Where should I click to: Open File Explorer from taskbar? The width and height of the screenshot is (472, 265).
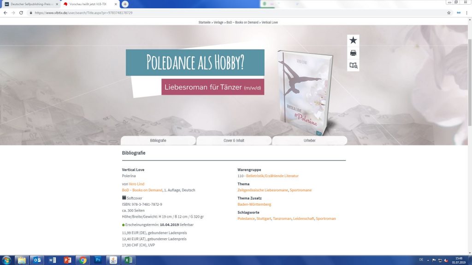22,260
